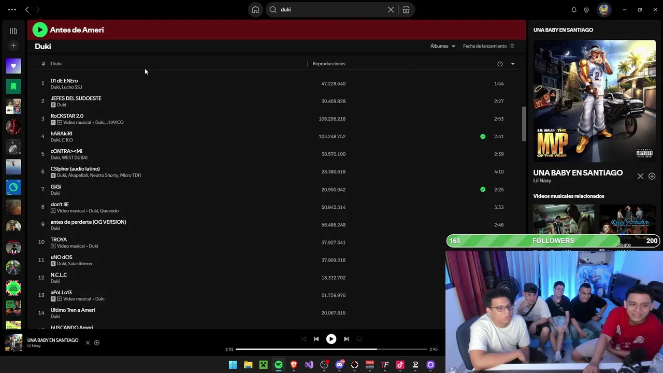Image resolution: width=663 pixels, height=373 pixels.
Task: Toggle saved checkmark on GiGi
Action: pos(483,190)
